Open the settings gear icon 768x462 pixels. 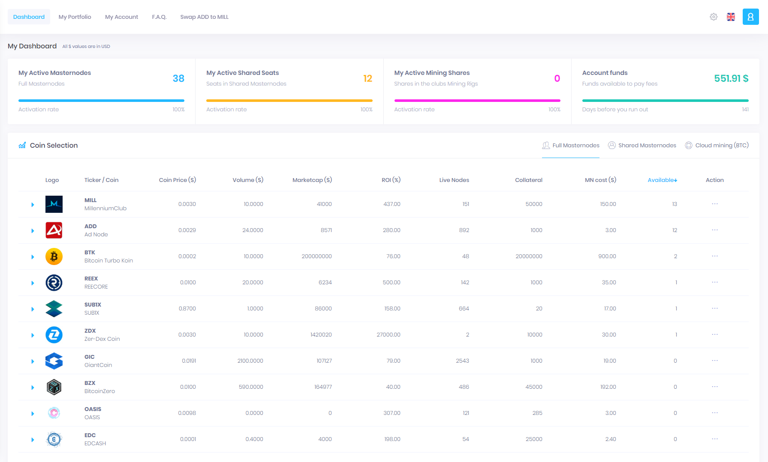pyautogui.click(x=713, y=17)
